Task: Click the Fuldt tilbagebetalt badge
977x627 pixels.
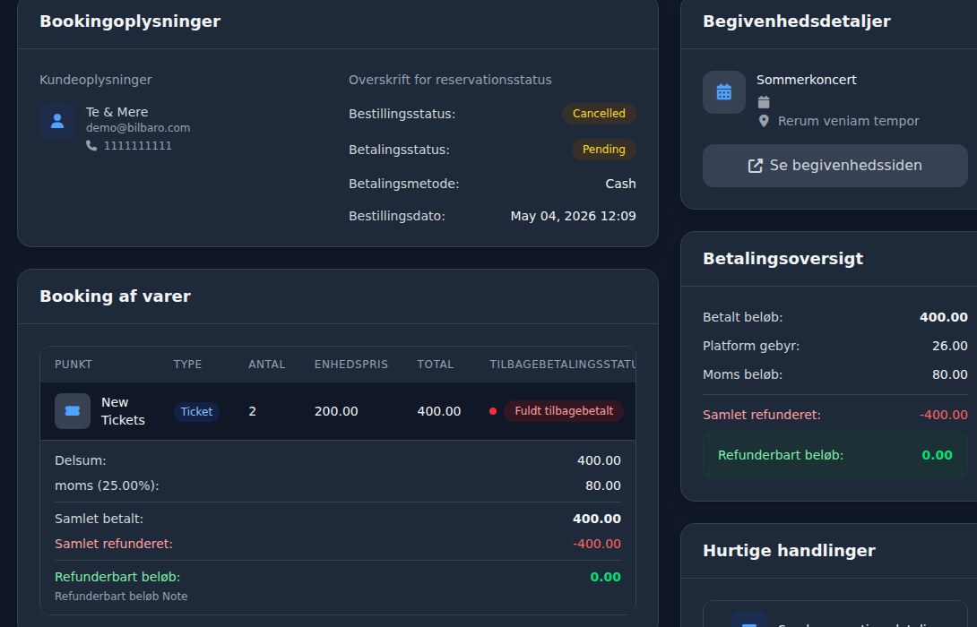Action: pos(564,411)
